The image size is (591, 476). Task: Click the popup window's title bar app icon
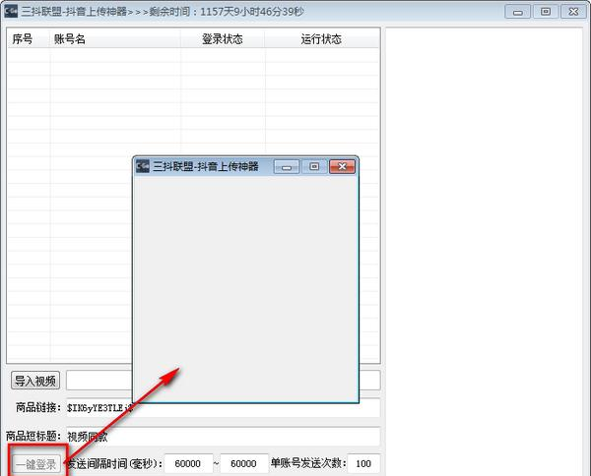click(x=143, y=166)
